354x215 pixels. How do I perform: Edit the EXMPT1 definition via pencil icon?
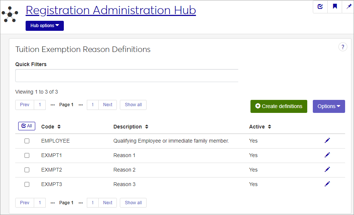pos(327,155)
